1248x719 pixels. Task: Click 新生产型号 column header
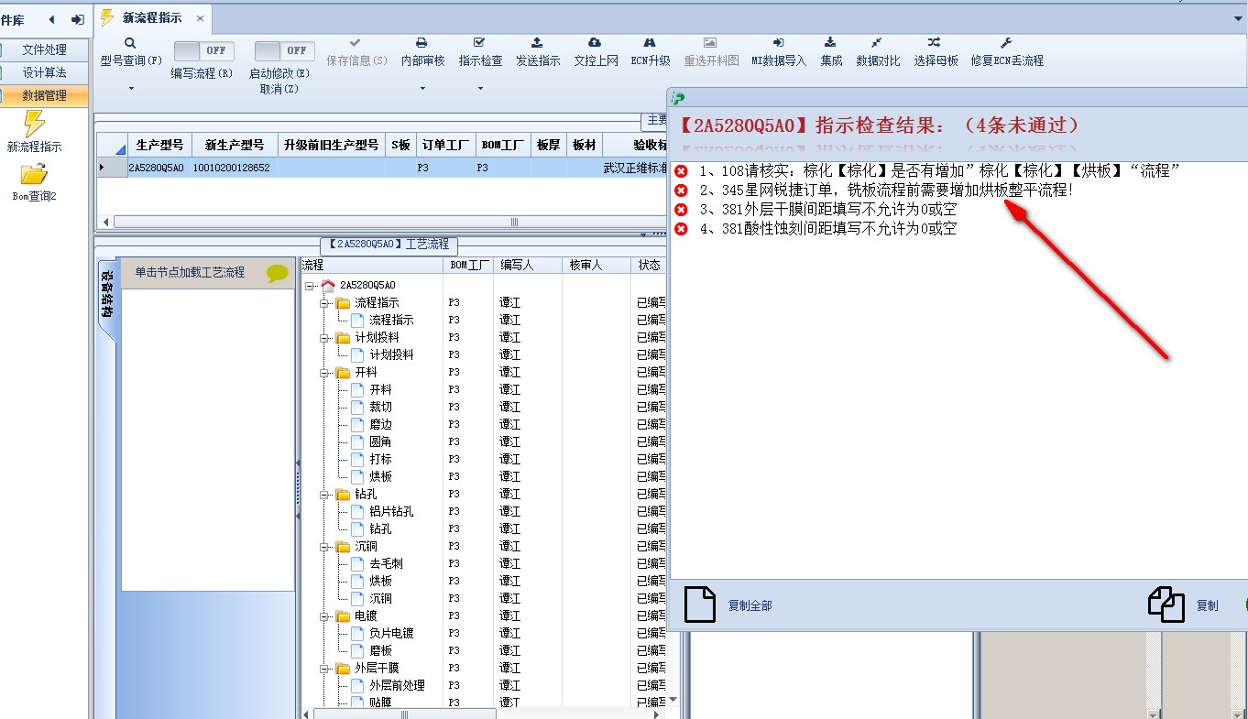click(235, 145)
